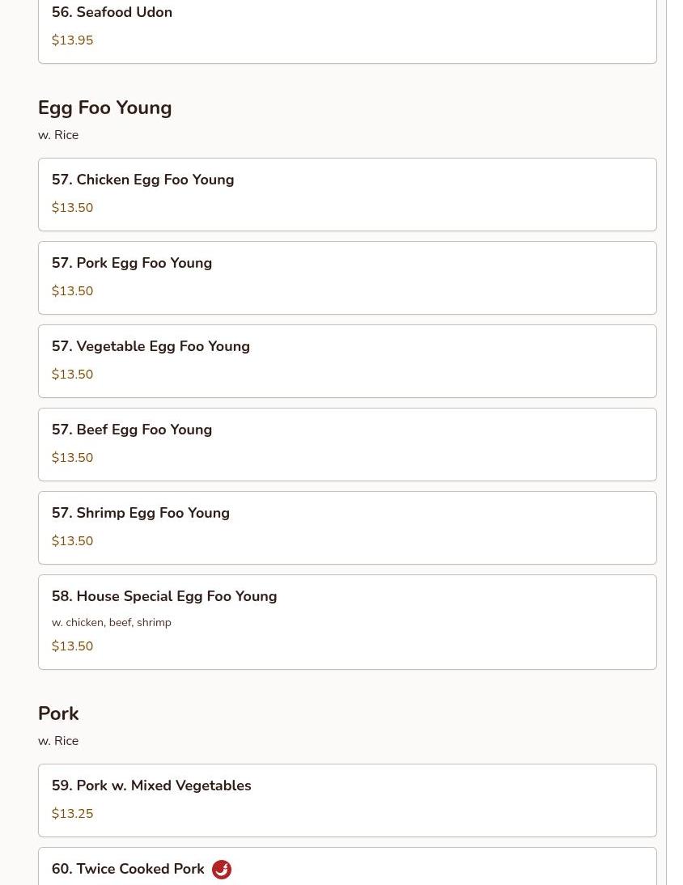Click the price of Chicken Egg Foo Young
Viewport: 683px width, 885px height.
pos(73,208)
